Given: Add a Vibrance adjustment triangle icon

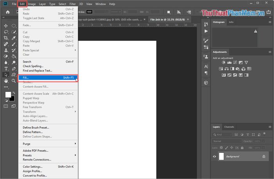Looking at the screenshot, I should pyautogui.click(x=246, y=63).
